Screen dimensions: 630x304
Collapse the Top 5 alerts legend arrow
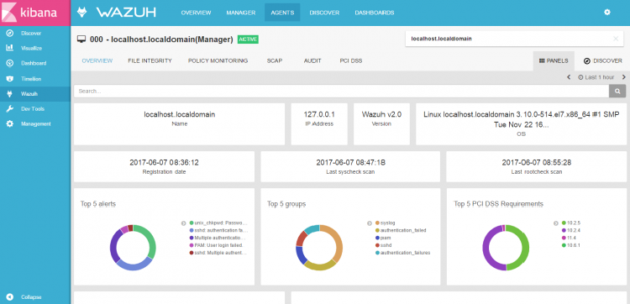point(183,223)
